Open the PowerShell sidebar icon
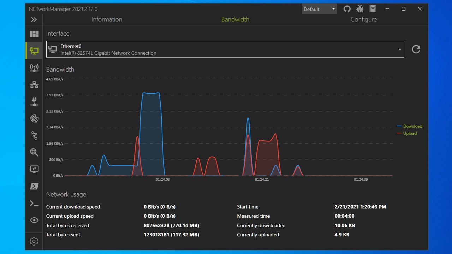Image resolution: width=452 pixels, height=254 pixels. [x=34, y=186]
